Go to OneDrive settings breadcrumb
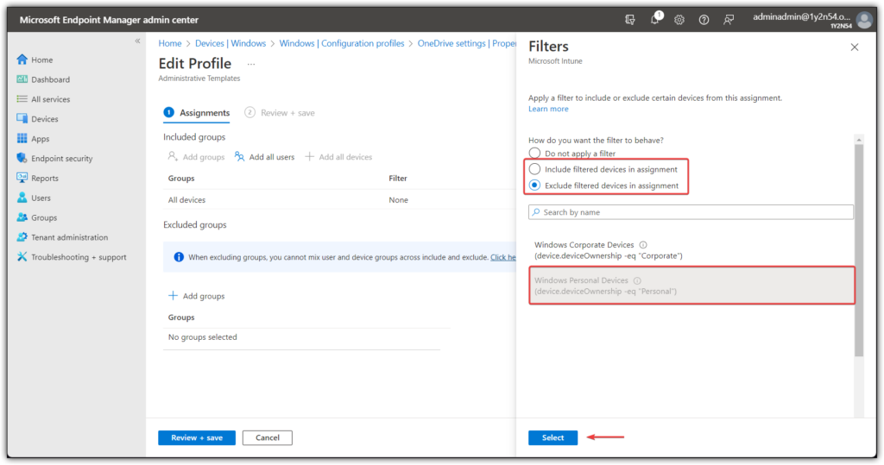 coord(466,43)
